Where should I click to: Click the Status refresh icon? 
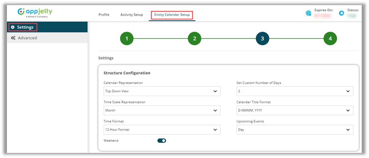click(x=342, y=13)
